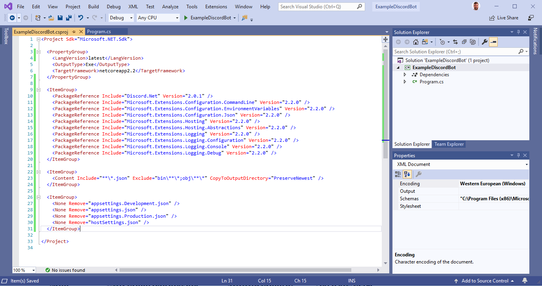Screen dimensions: 542x286
Task: Click the Send Feedback icon near Live Share
Action: coord(531,18)
